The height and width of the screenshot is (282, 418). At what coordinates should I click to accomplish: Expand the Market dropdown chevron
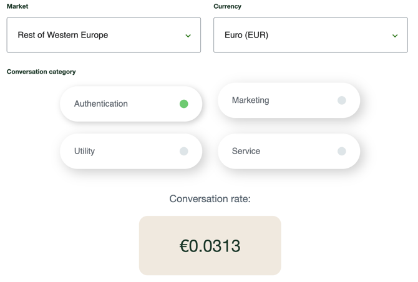tap(188, 36)
